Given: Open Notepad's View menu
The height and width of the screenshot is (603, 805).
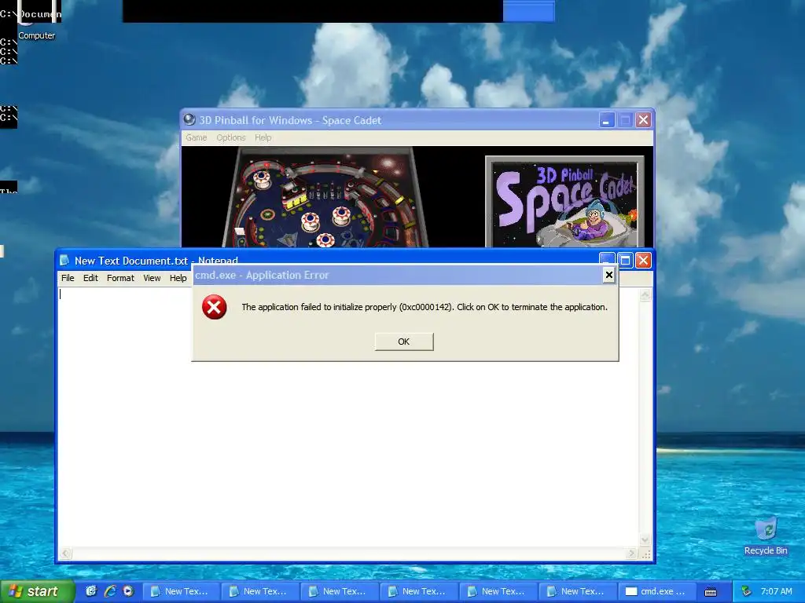Looking at the screenshot, I should (x=152, y=278).
